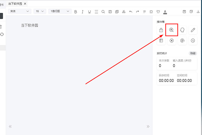Click the copy pages icon
202x135 pixels.
[117, 12]
